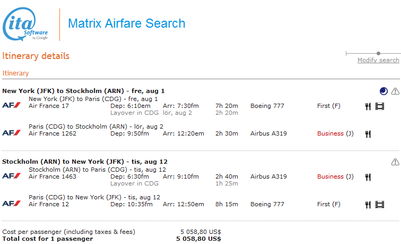
Task: Open the Modify search link
Action: pos(378,61)
